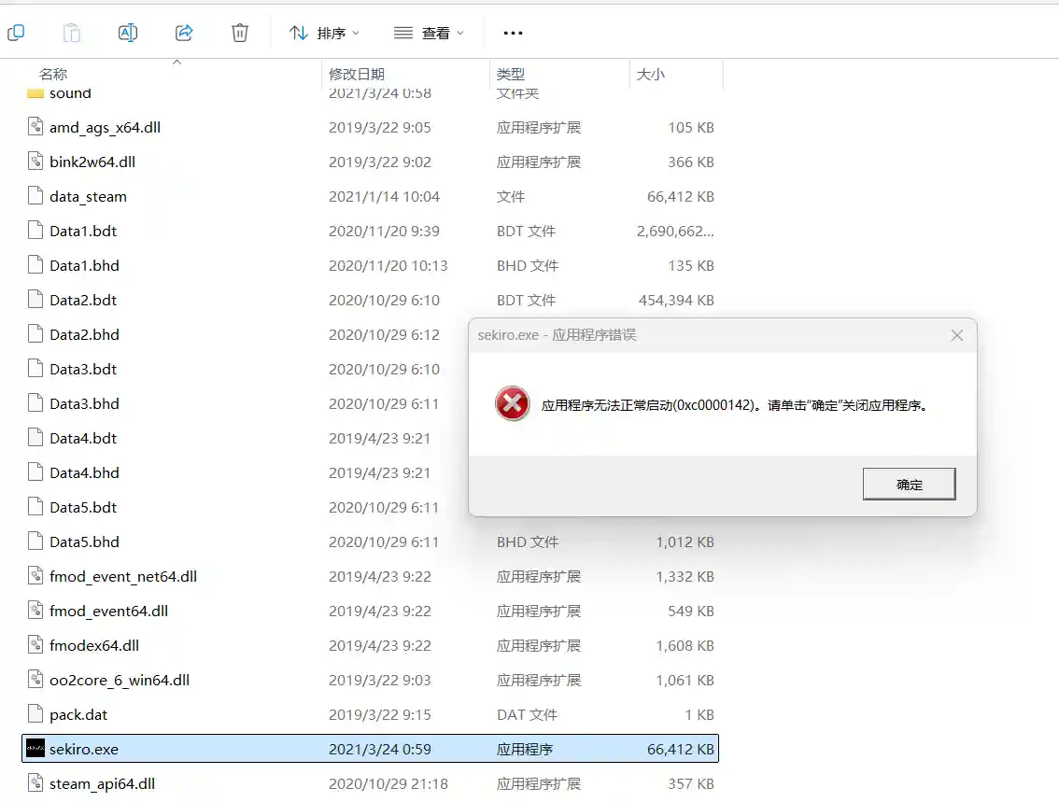Close the sekiro.exe error dialog
This screenshot has width=1059, height=802.
pos(955,335)
